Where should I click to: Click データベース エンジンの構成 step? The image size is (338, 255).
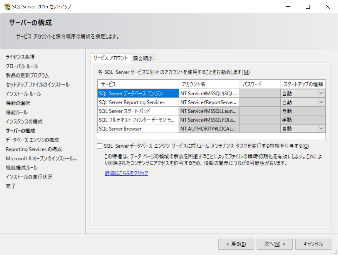pos(32,140)
